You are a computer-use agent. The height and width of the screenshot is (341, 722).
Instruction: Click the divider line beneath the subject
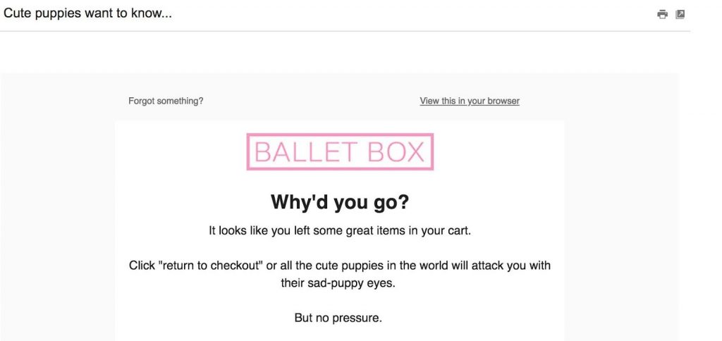coord(345,31)
